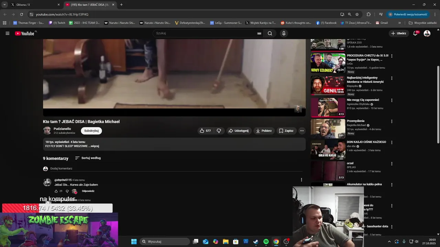Dislike the video
The image size is (440, 247).
coord(219,131)
